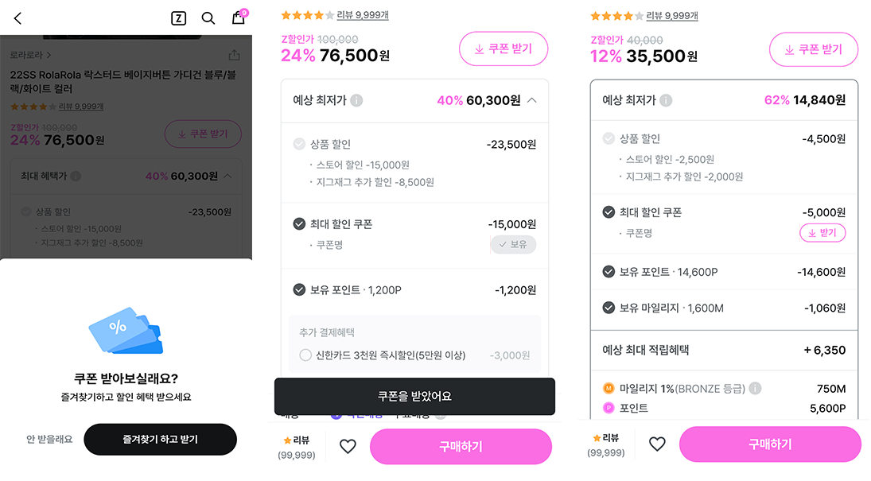Open the shopping cart icon
Viewport: 871px width, 481px height.
(x=239, y=17)
